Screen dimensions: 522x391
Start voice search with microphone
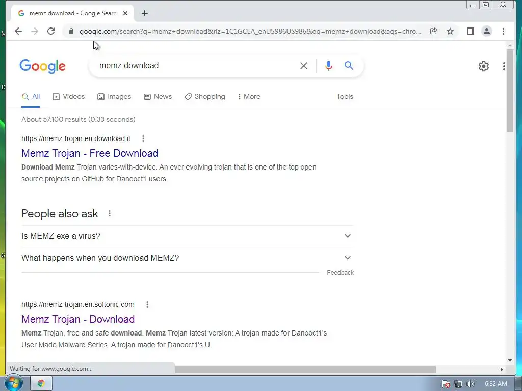[329, 66]
